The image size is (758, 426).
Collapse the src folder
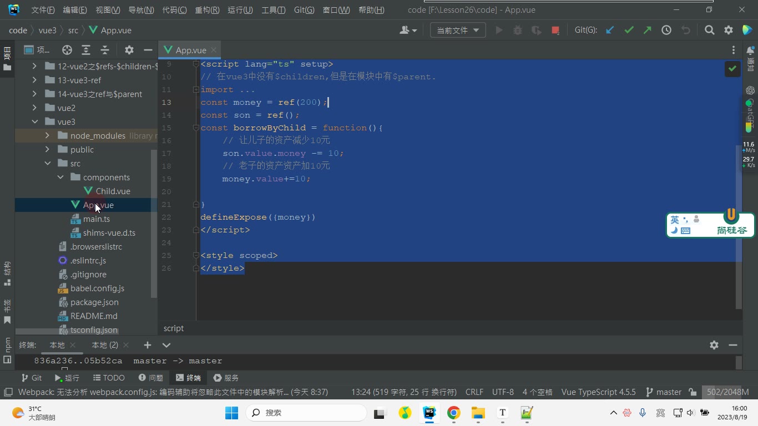pyautogui.click(x=47, y=164)
